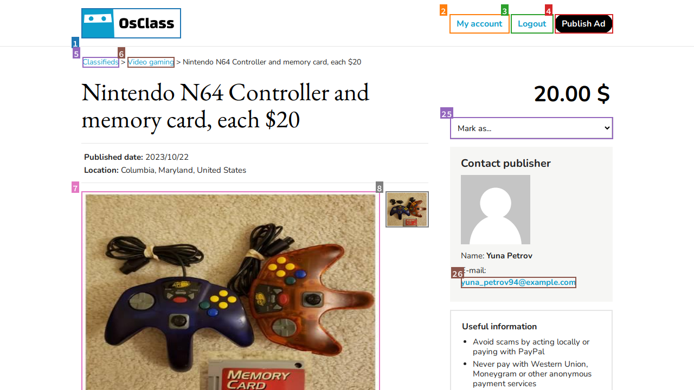Click the publisher name Yuna Petrov

[x=509, y=256]
